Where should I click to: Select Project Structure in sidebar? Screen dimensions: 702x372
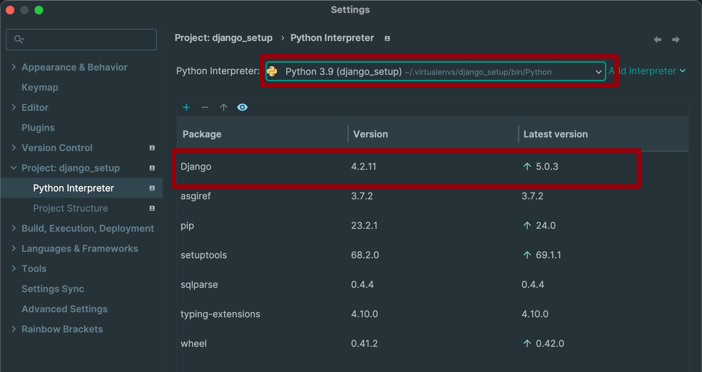[70, 208]
